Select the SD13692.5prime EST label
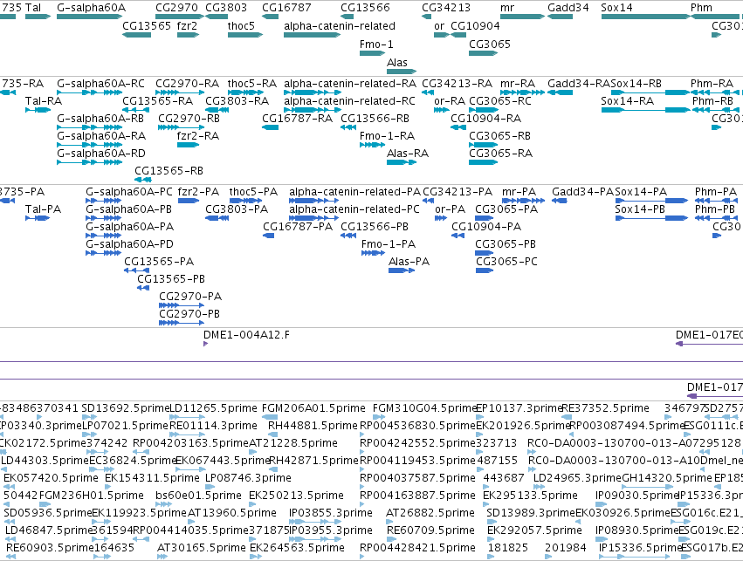 click(x=126, y=408)
